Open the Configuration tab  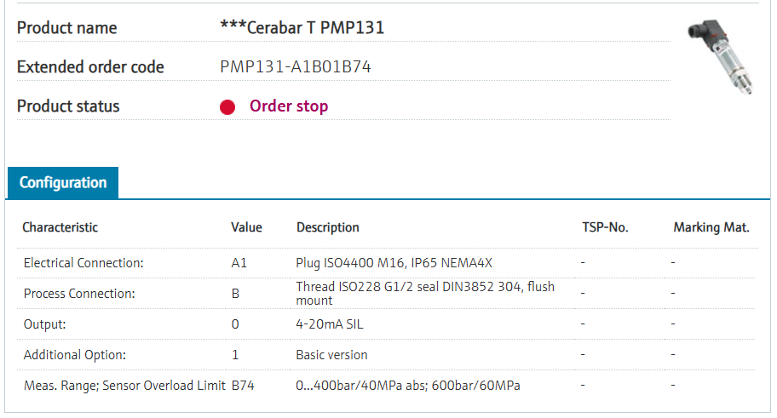point(63,183)
